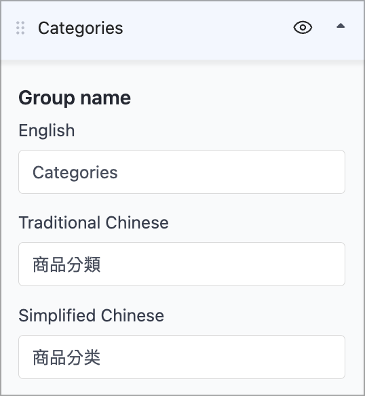Click the English field label

tap(47, 131)
